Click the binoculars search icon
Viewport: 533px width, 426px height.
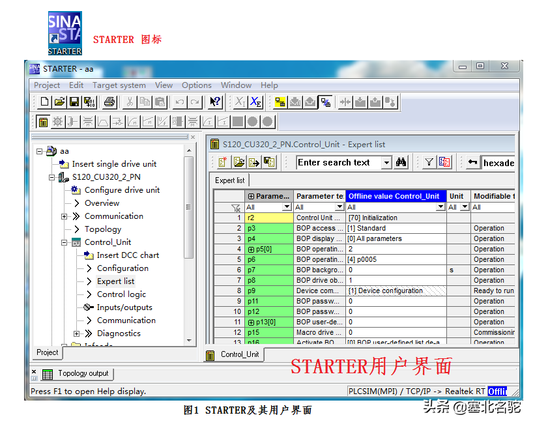[401, 162]
